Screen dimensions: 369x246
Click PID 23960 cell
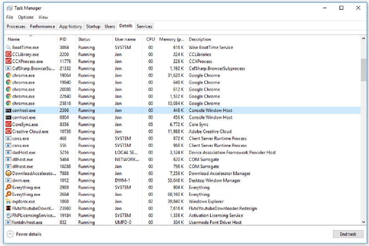tap(65, 209)
